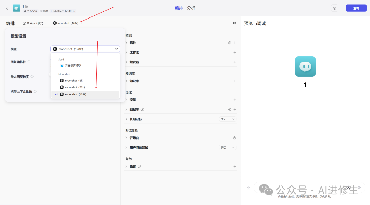The width and height of the screenshot is (370, 205).
Task: Expand the 插件 section
Action: (x=126, y=43)
